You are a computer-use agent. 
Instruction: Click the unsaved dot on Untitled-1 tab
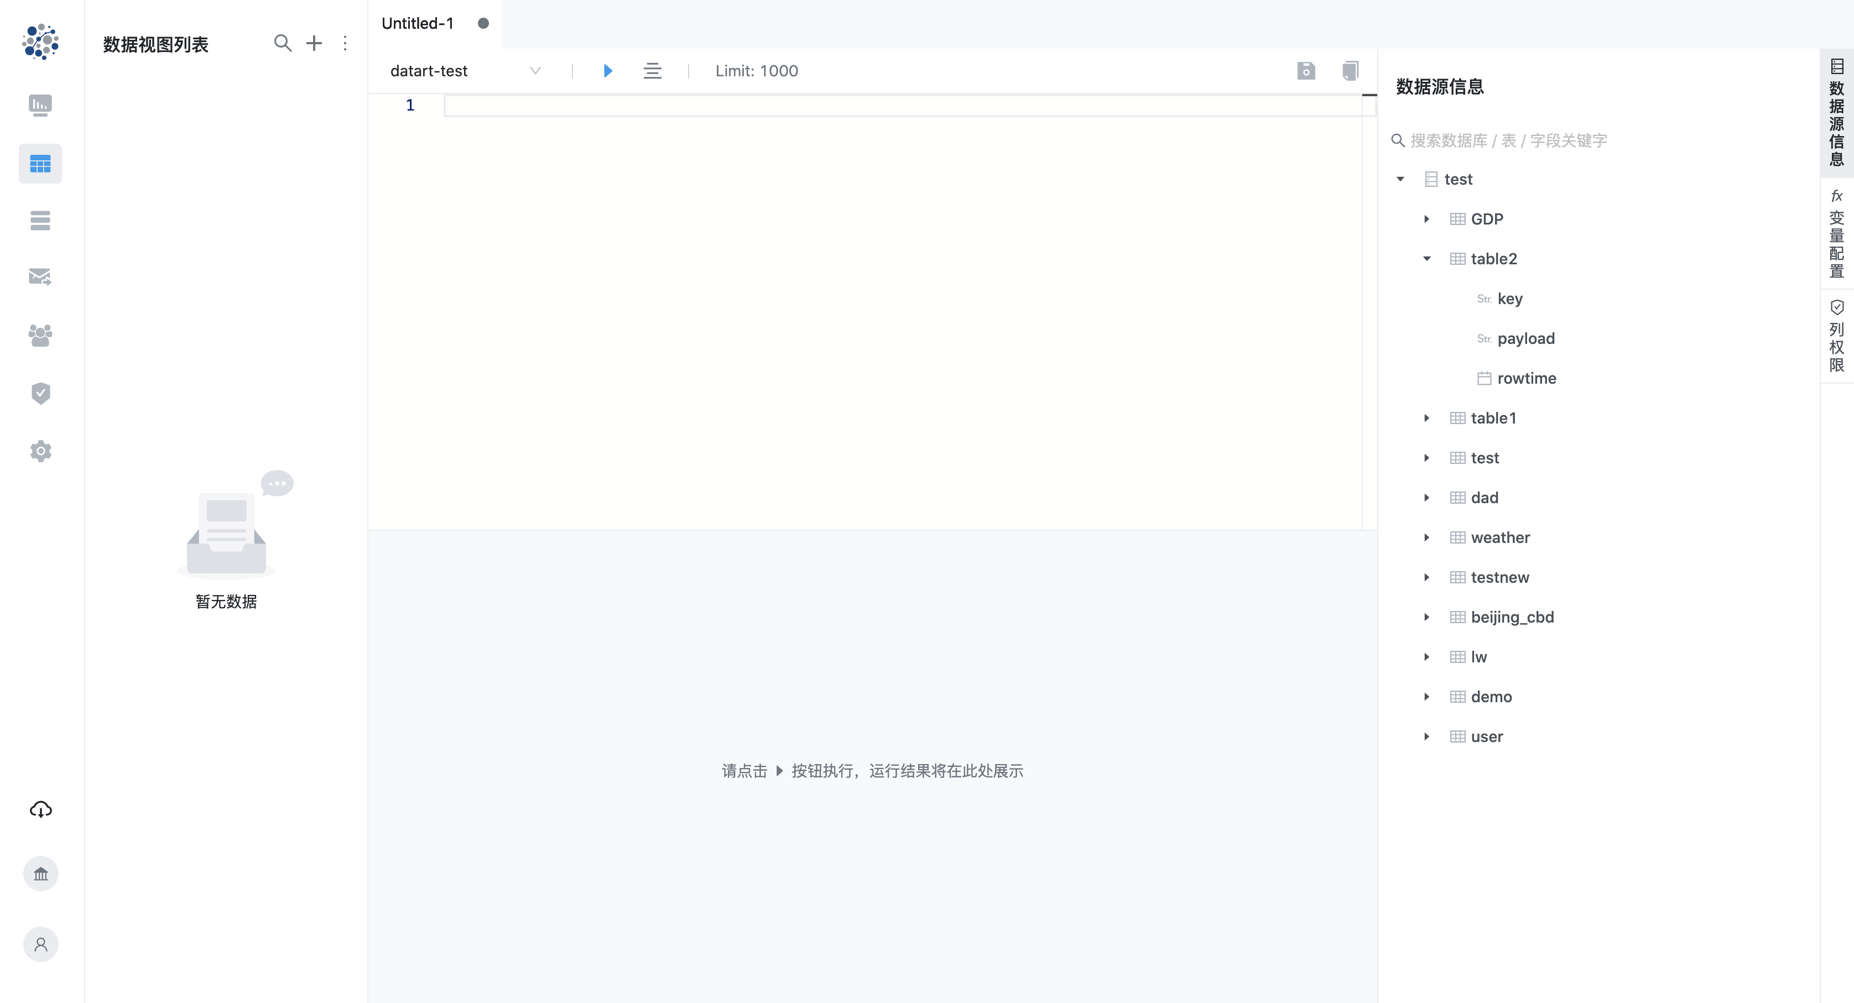click(483, 23)
